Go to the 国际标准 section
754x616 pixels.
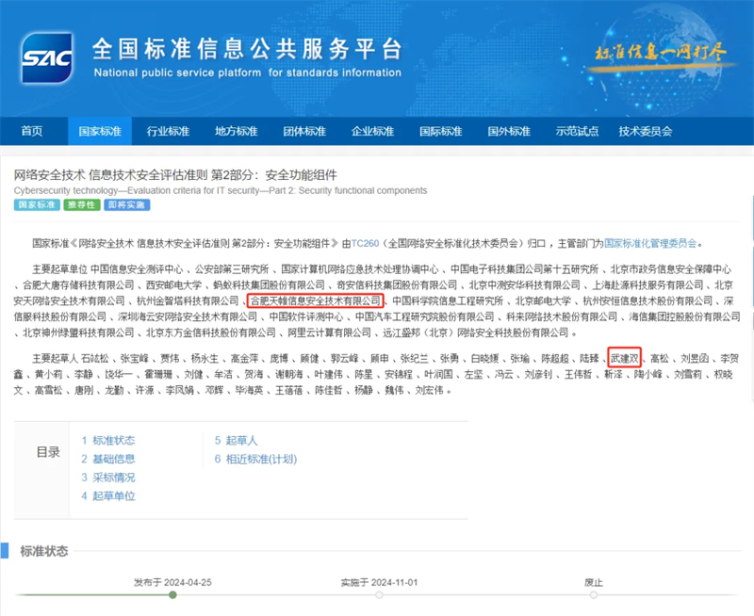440,132
